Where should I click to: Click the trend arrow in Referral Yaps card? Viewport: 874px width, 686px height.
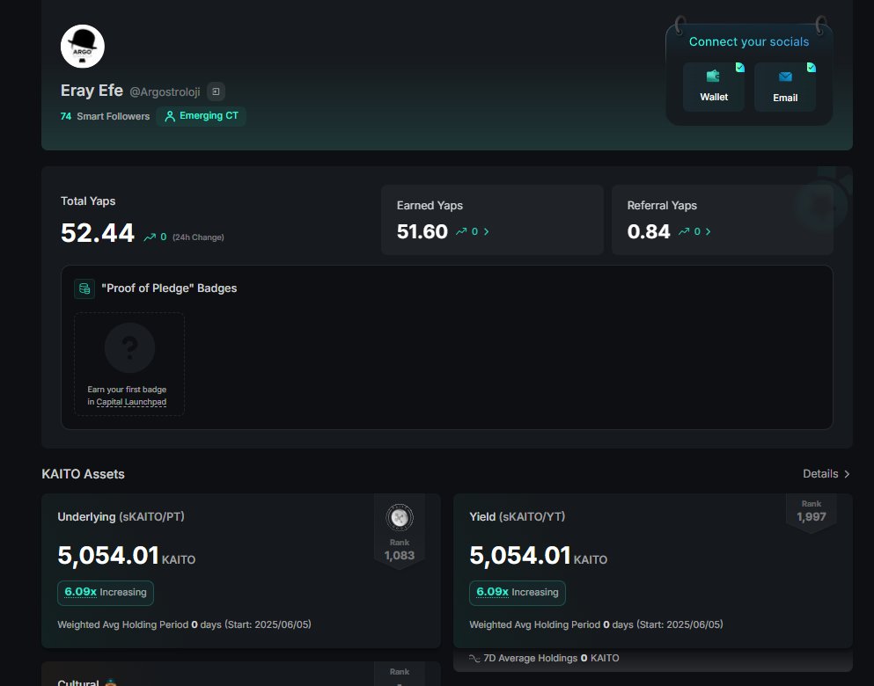click(x=683, y=231)
